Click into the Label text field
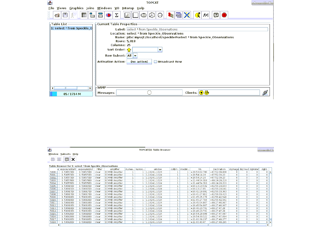321x230 pixels. tap(197, 29)
